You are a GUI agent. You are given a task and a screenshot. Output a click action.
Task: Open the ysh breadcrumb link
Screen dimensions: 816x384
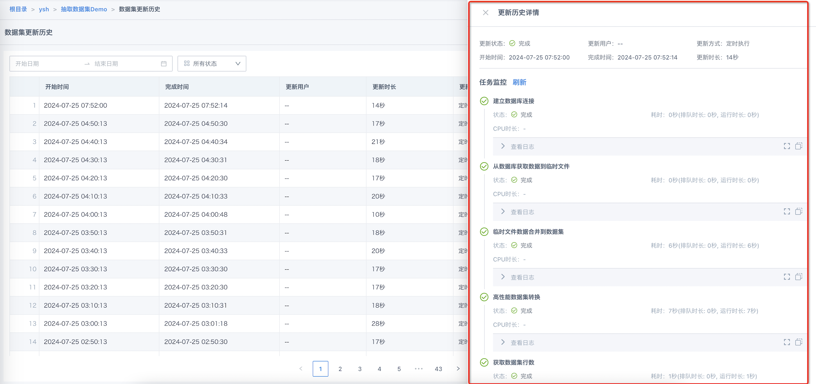click(x=44, y=9)
